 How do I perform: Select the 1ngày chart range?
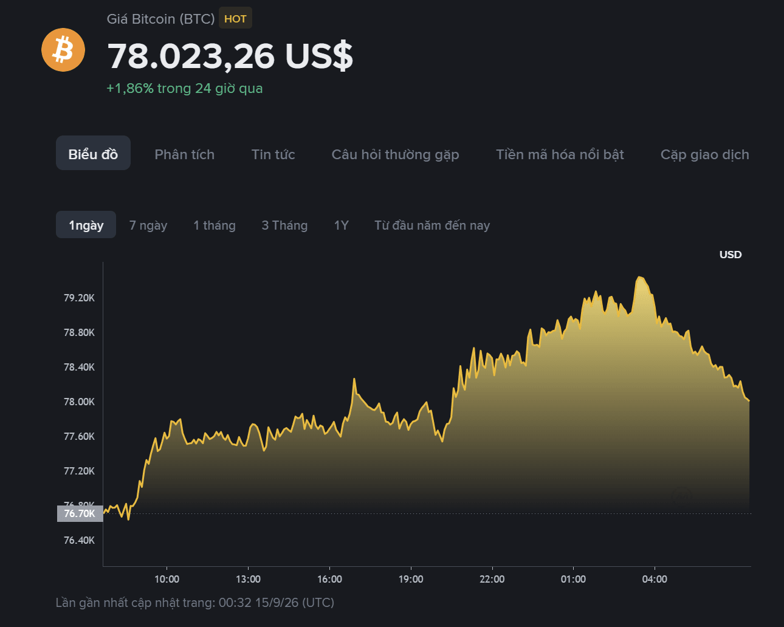(86, 225)
